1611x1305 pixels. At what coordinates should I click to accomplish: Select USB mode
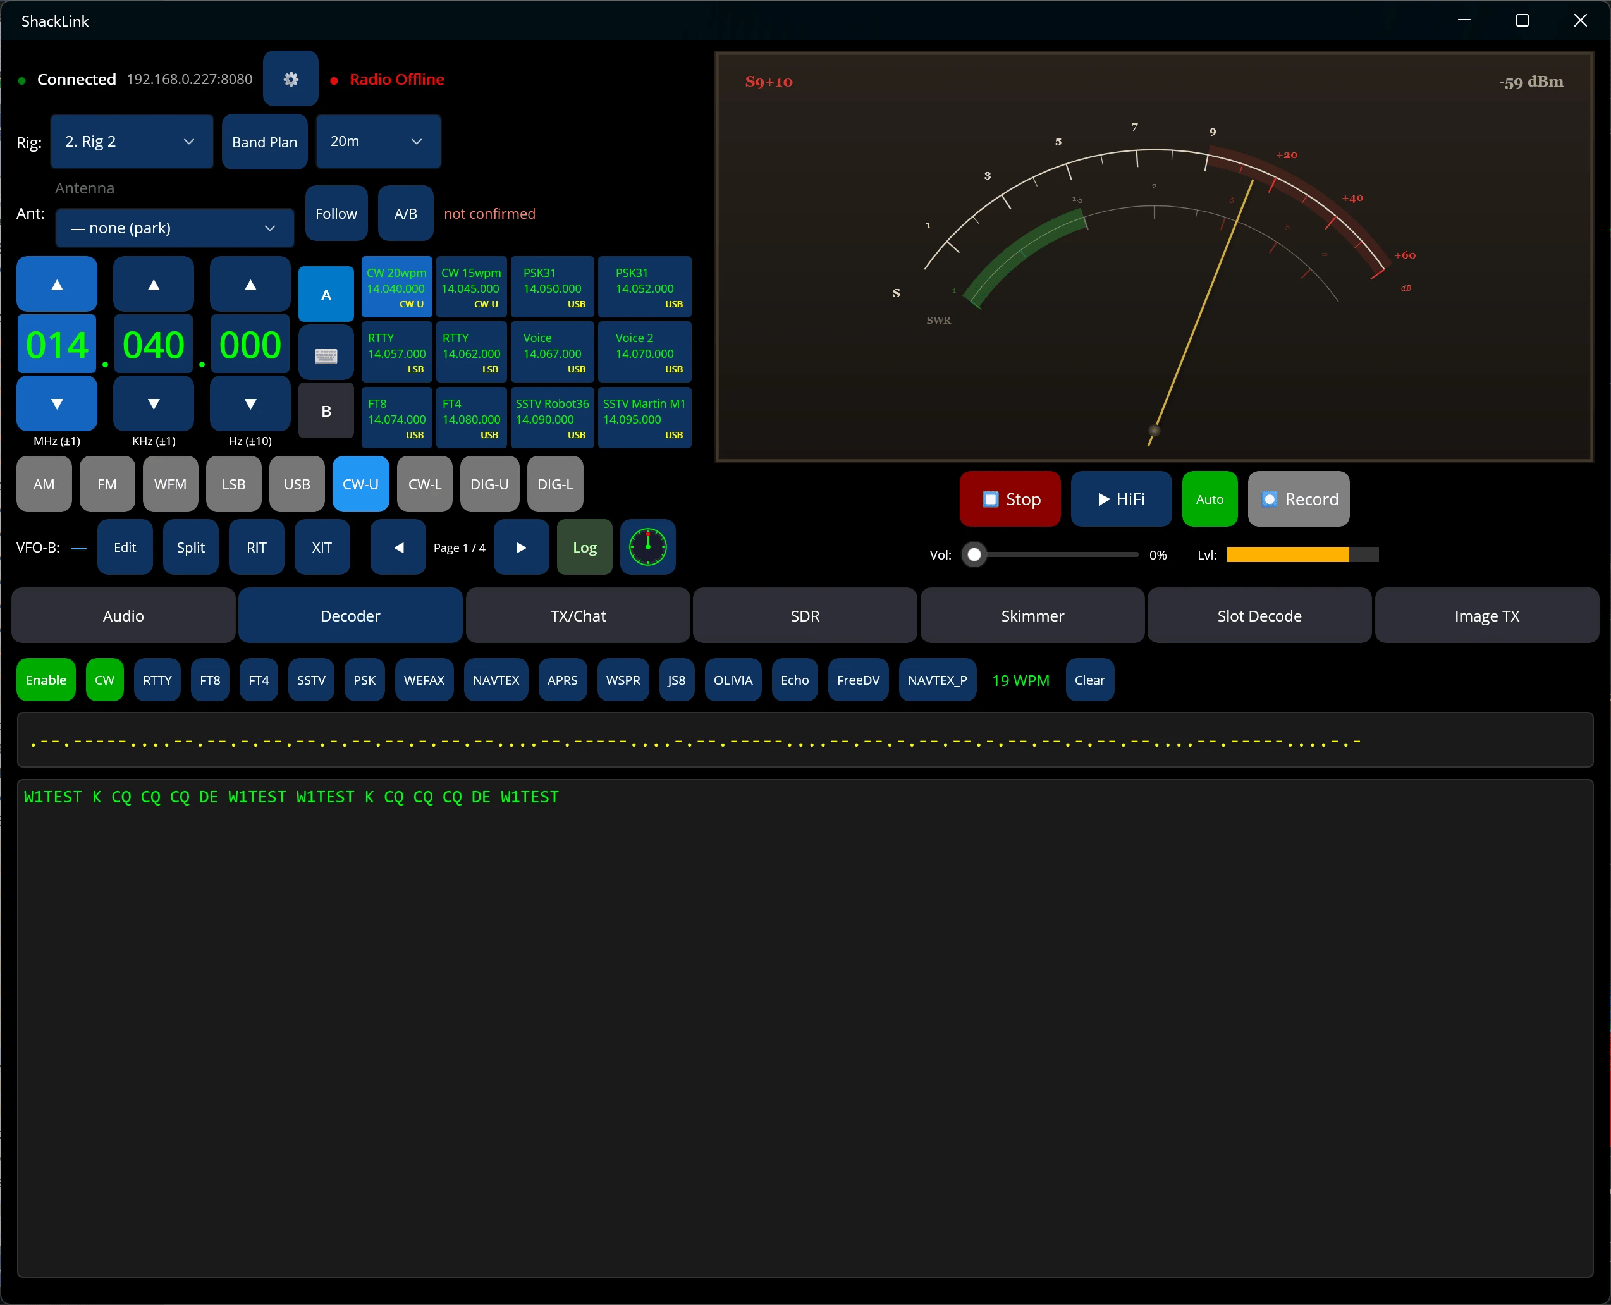click(297, 484)
